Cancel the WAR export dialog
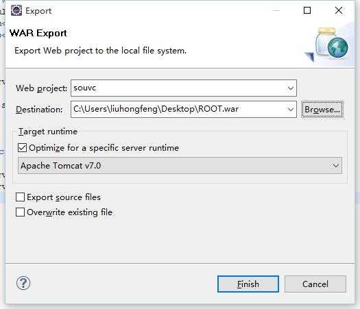This screenshot has width=360, height=309. (315, 284)
